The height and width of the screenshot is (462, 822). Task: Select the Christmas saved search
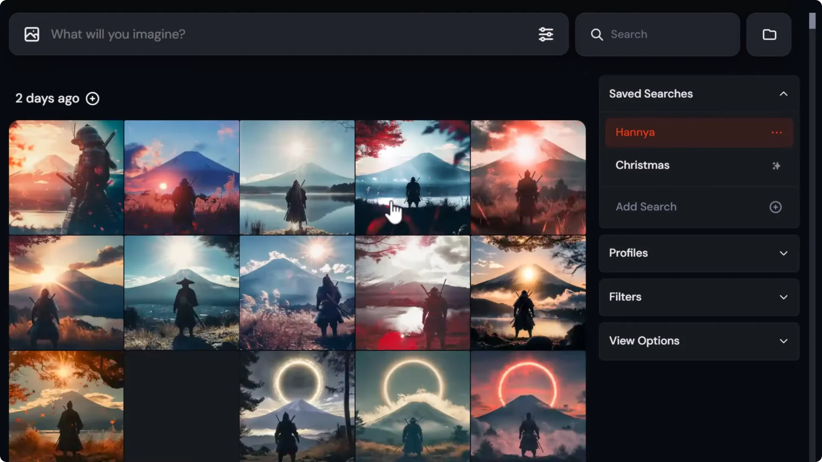coord(642,165)
